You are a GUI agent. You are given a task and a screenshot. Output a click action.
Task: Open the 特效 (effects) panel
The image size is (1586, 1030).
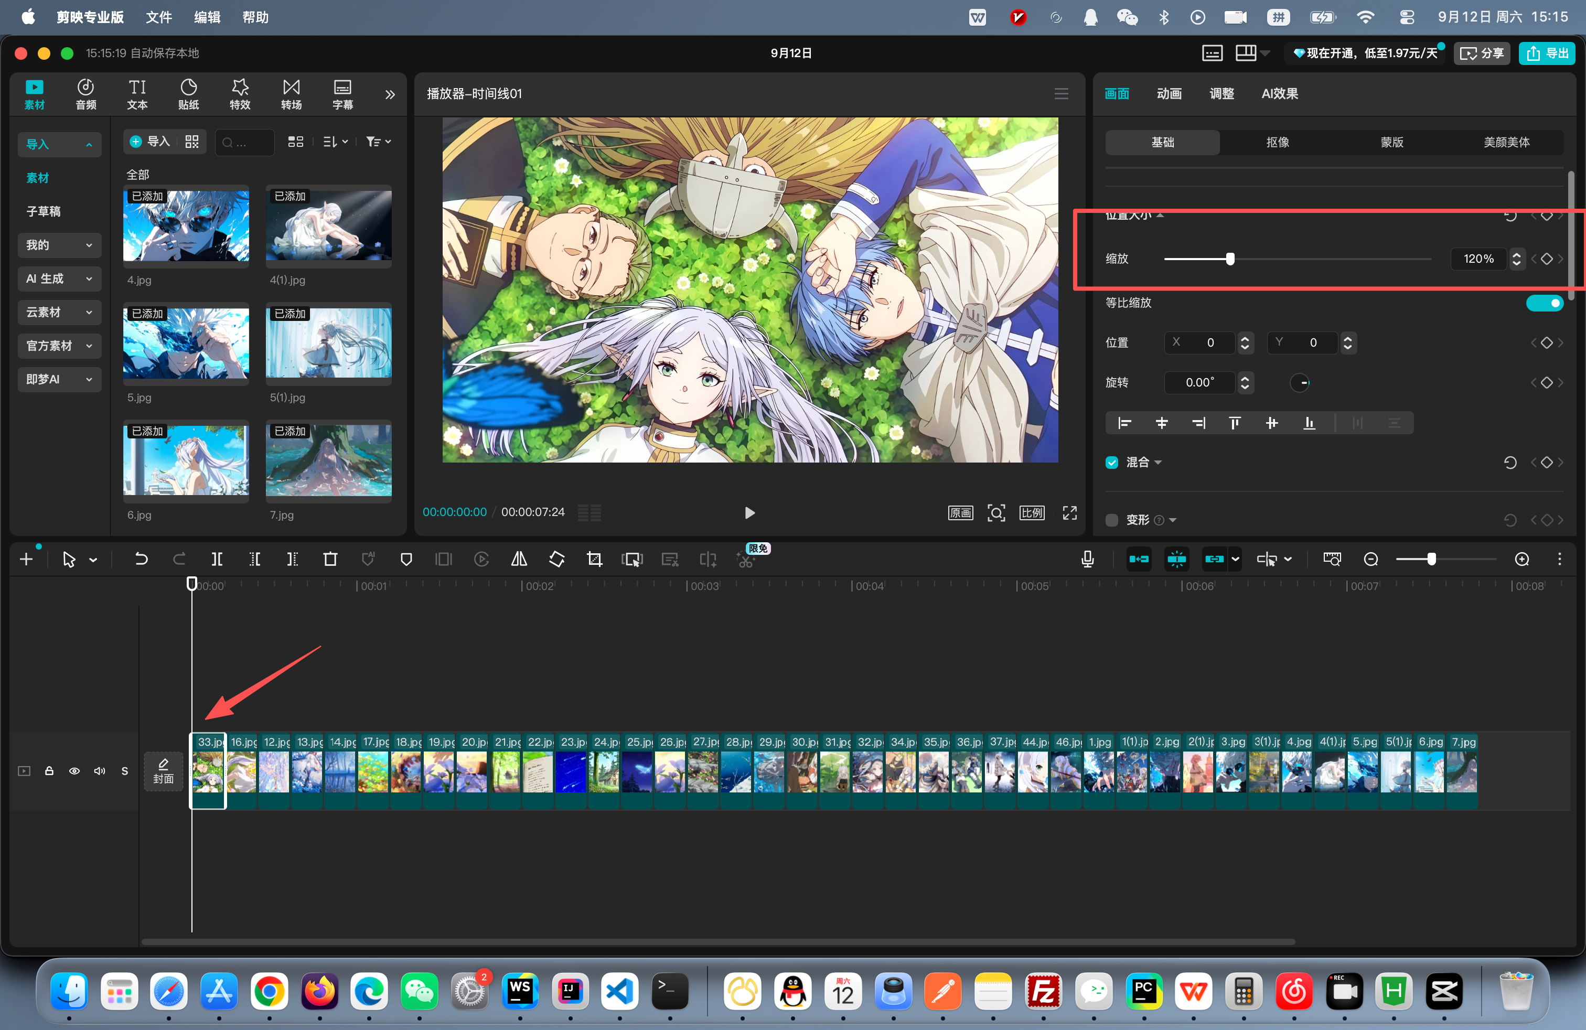pyautogui.click(x=240, y=94)
